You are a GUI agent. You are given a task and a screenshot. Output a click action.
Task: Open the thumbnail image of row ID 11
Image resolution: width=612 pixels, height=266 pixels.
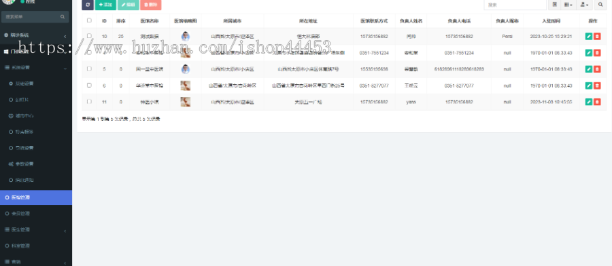tap(186, 102)
